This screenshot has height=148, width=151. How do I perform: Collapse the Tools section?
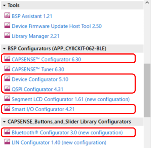pyautogui.click(x=4, y=5)
